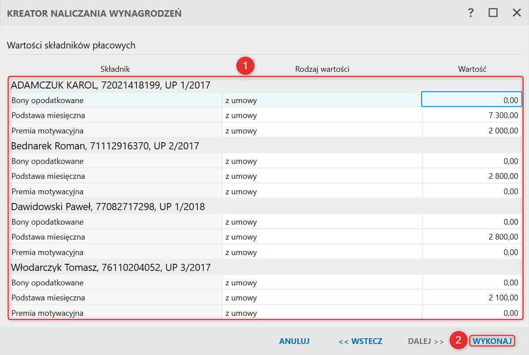Screen dimensions: 529x355
Task: Select Bednarek Roman group header row
Action: coord(266,145)
